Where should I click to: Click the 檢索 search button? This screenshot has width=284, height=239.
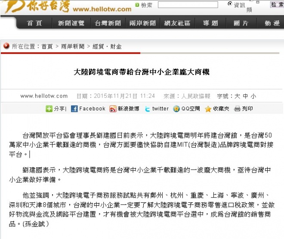[276, 5]
